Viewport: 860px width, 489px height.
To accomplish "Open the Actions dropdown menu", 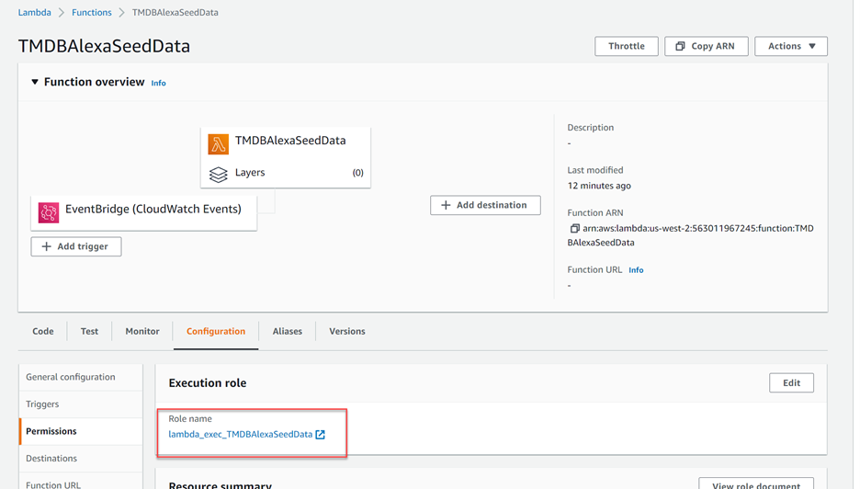I will click(791, 46).
